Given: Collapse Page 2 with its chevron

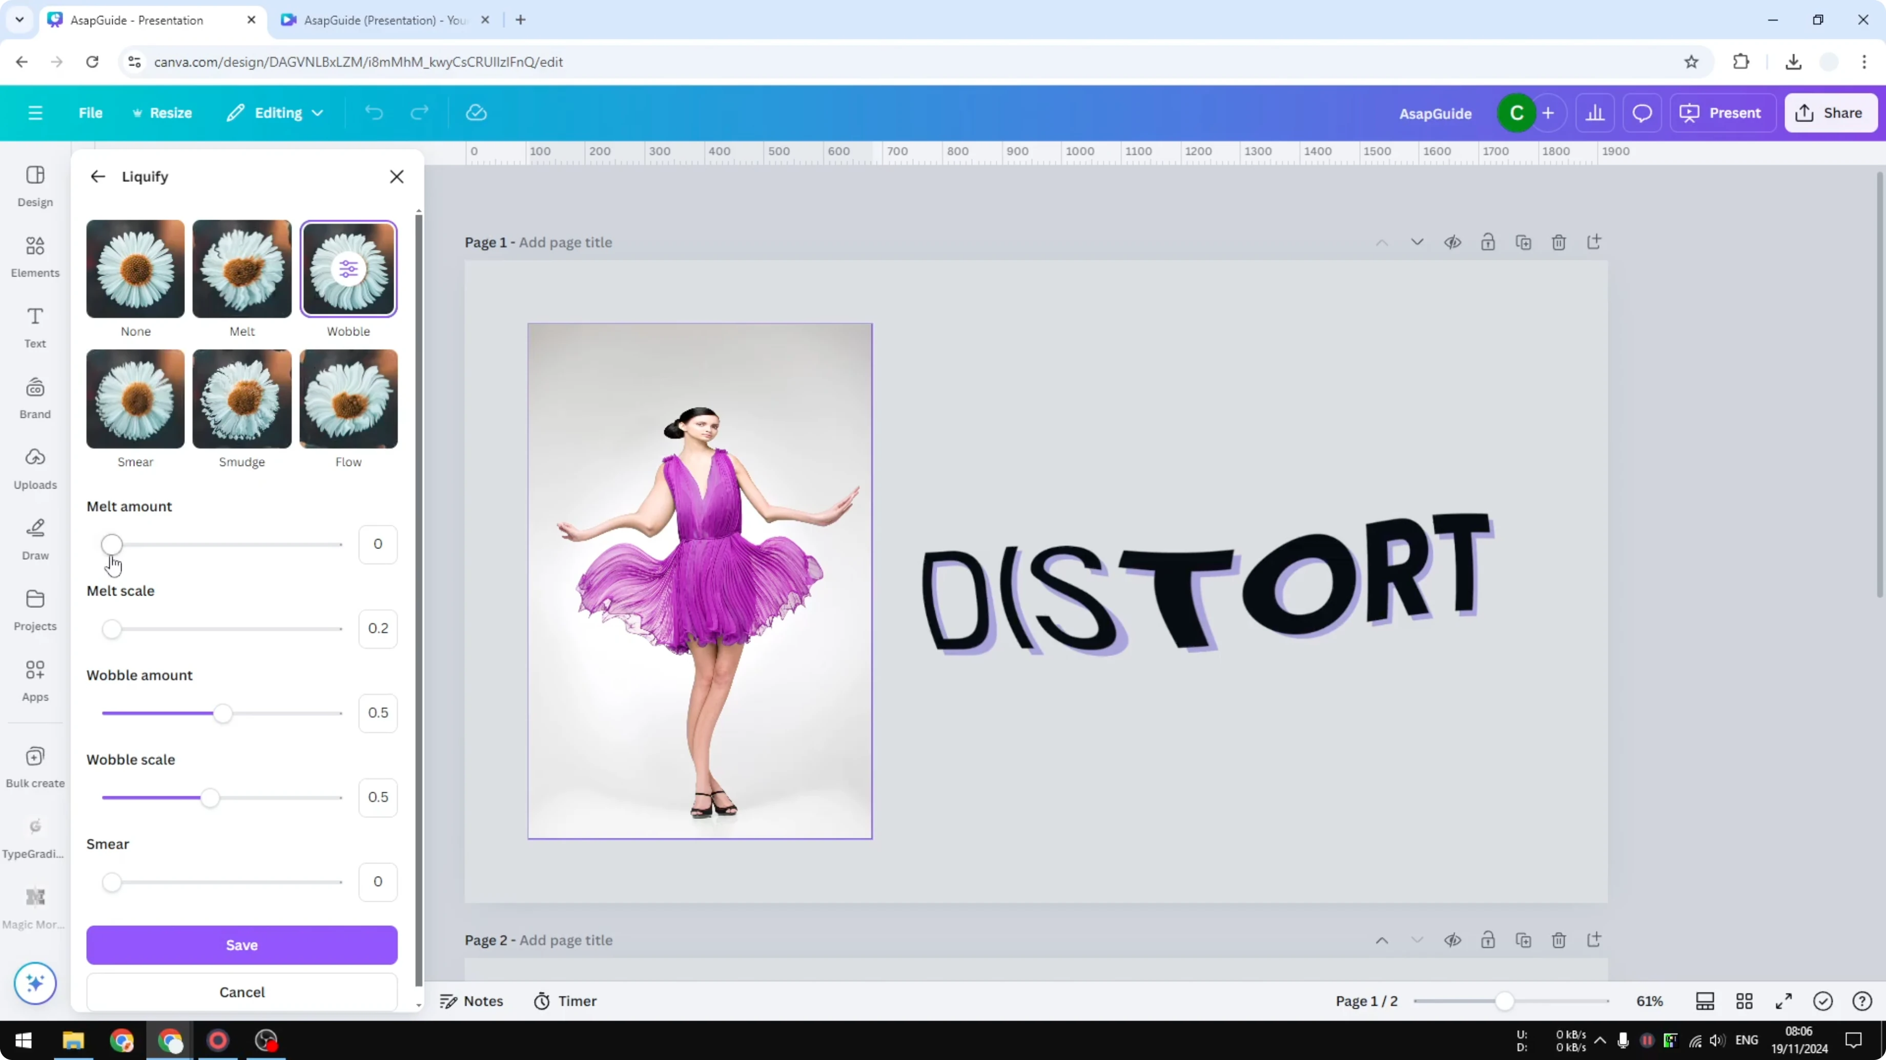Looking at the screenshot, I should [1417, 940].
